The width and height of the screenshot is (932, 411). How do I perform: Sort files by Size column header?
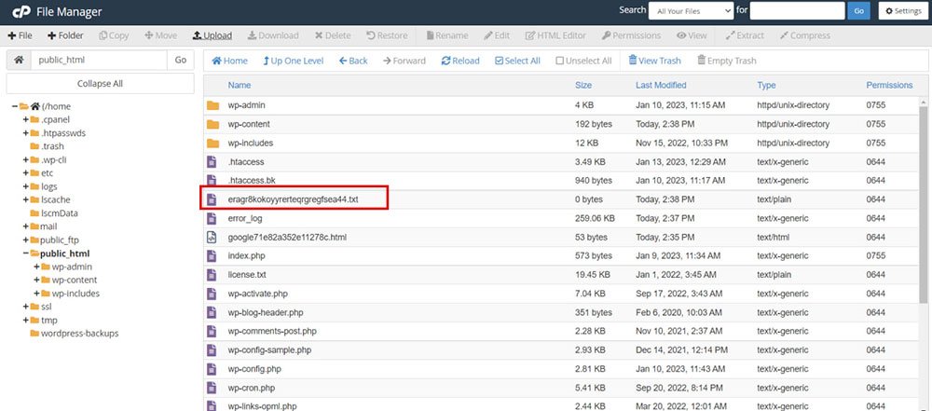pyautogui.click(x=583, y=85)
